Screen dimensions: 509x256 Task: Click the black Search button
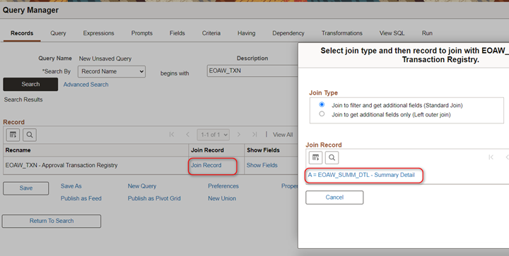[x=30, y=84]
